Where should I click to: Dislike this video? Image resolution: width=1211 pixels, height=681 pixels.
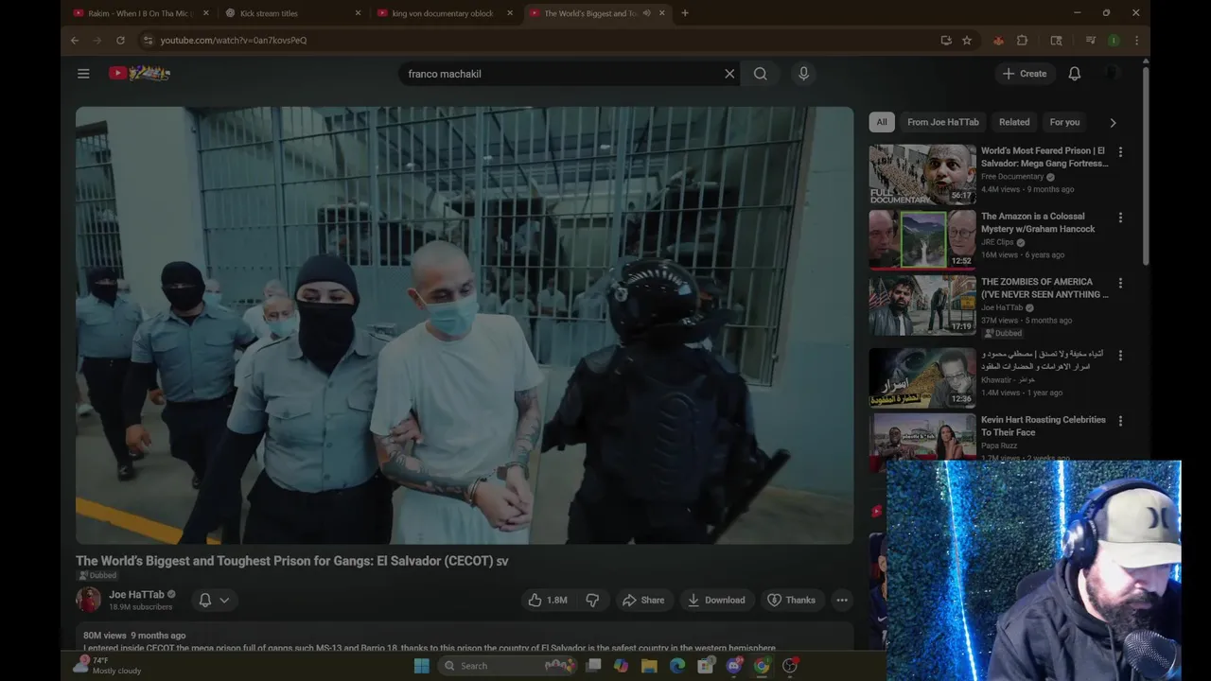tap(593, 600)
